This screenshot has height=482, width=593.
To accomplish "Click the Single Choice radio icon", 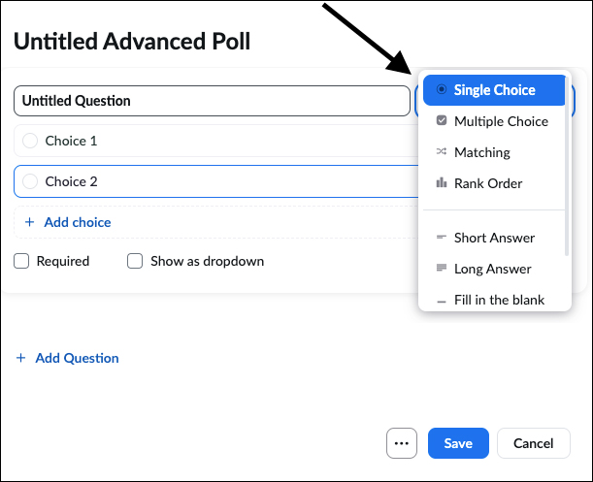I will [x=442, y=90].
